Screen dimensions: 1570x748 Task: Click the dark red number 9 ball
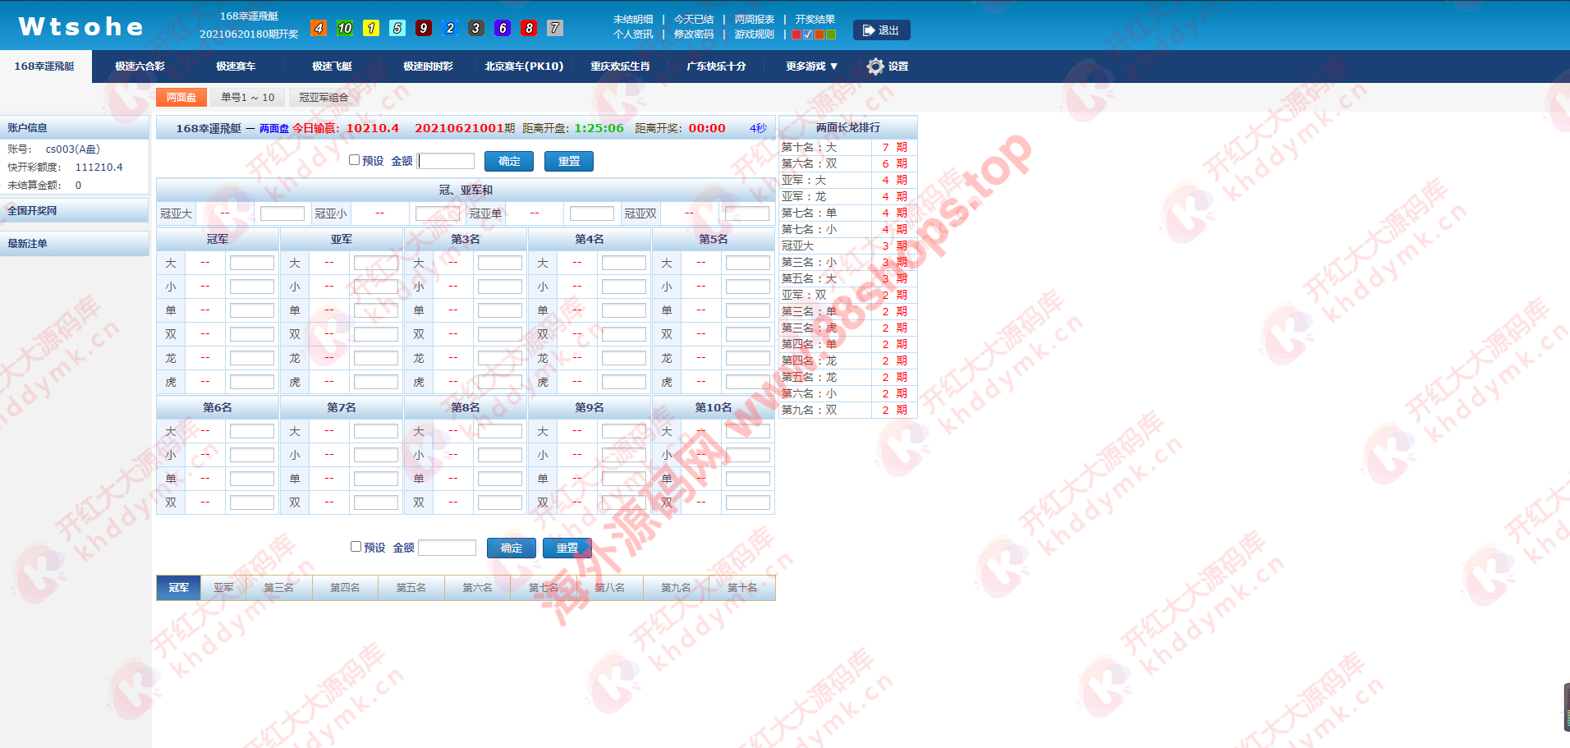point(424,28)
